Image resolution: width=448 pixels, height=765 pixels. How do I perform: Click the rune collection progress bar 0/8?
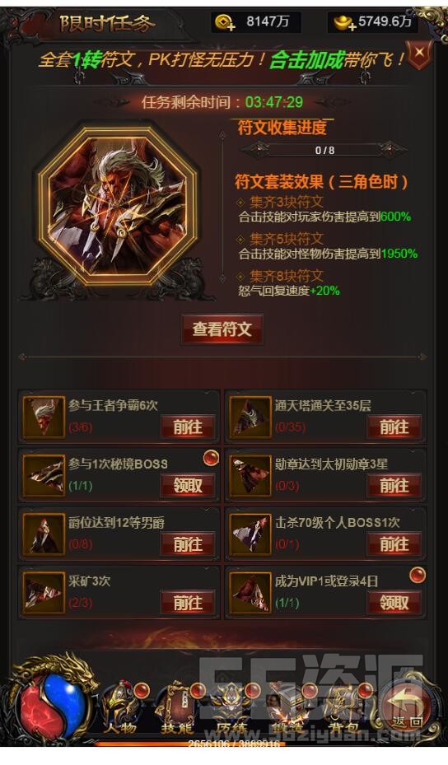[324, 150]
